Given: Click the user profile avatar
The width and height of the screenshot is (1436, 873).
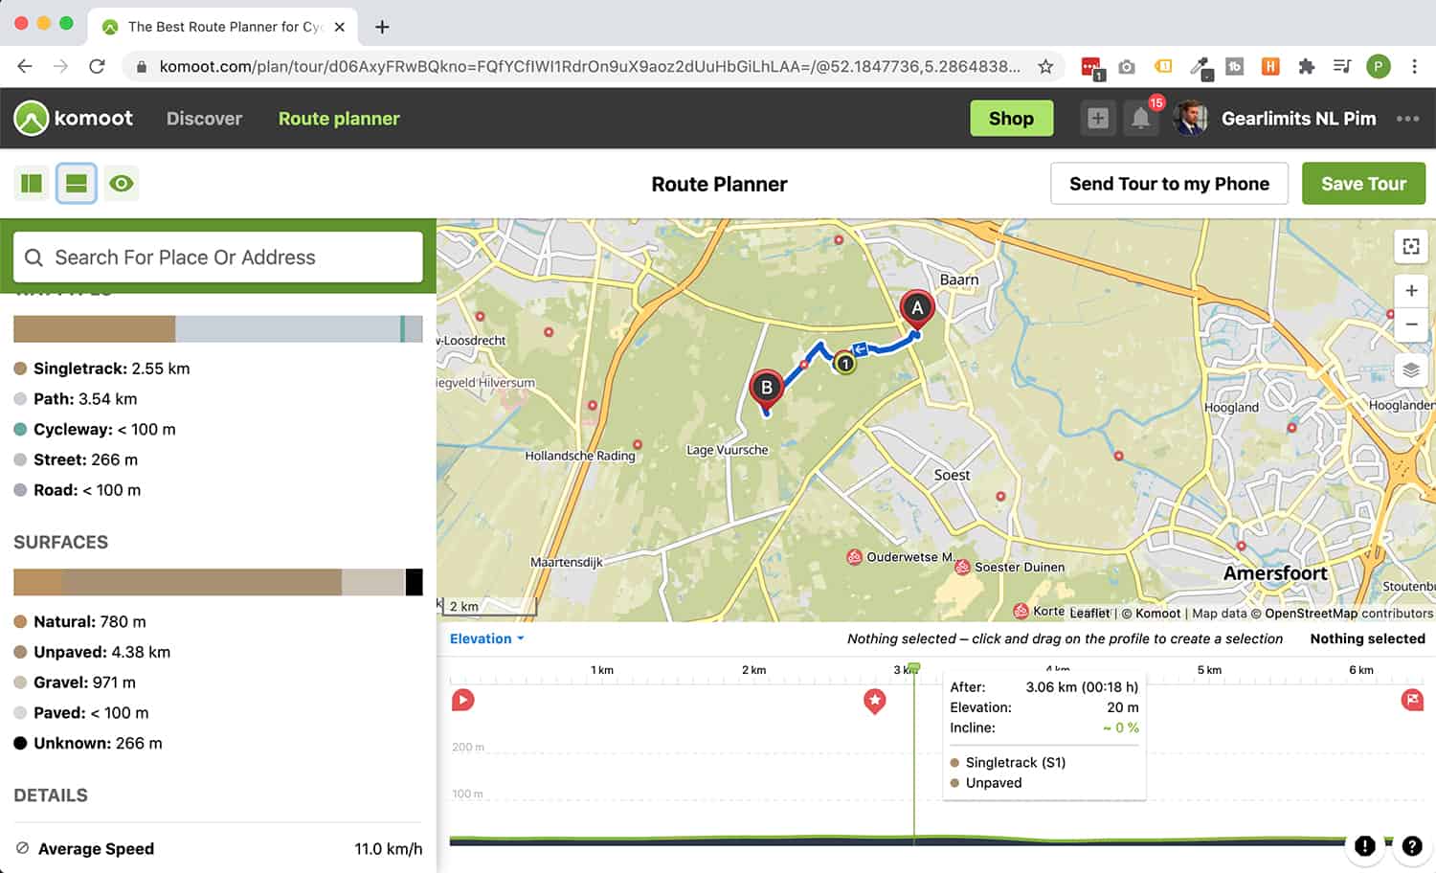Looking at the screenshot, I should [x=1190, y=119].
